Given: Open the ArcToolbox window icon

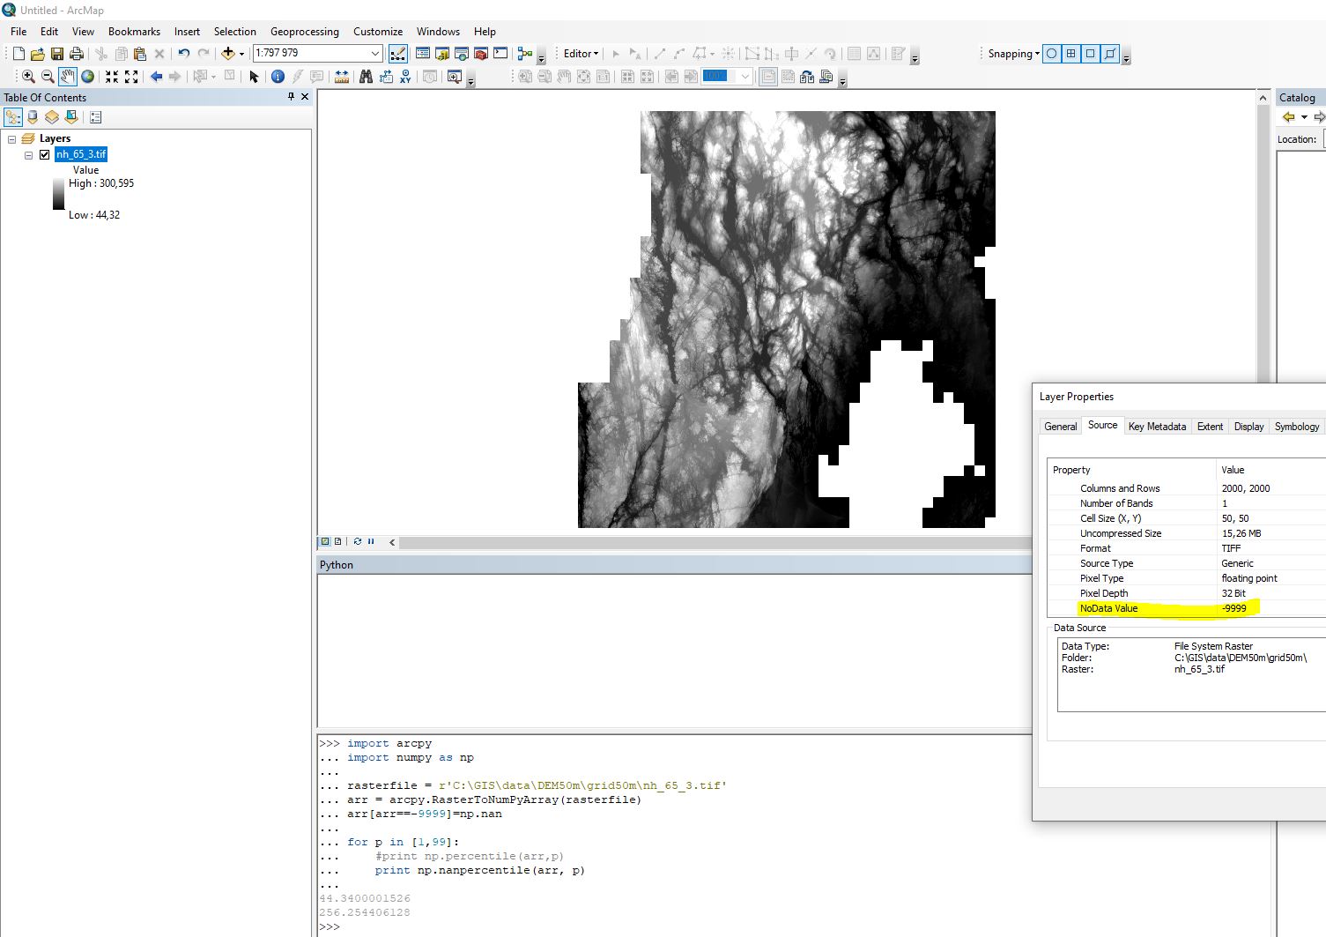Looking at the screenshot, I should (x=481, y=54).
